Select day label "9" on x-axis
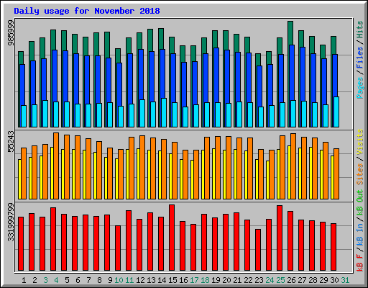This screenshot has height=288, width=368. click(110, 280)
